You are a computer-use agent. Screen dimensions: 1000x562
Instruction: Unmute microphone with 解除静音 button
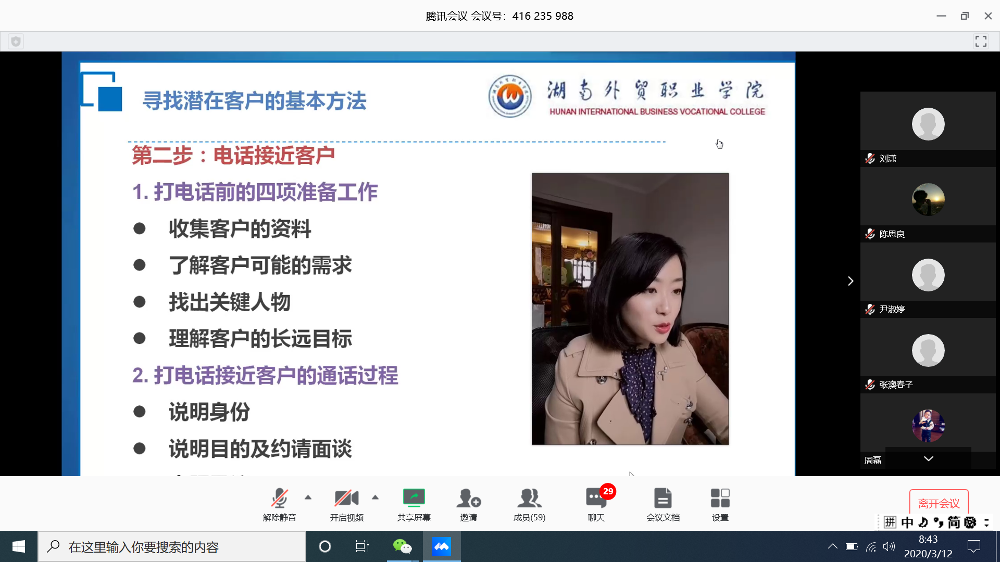click(279, 504)
